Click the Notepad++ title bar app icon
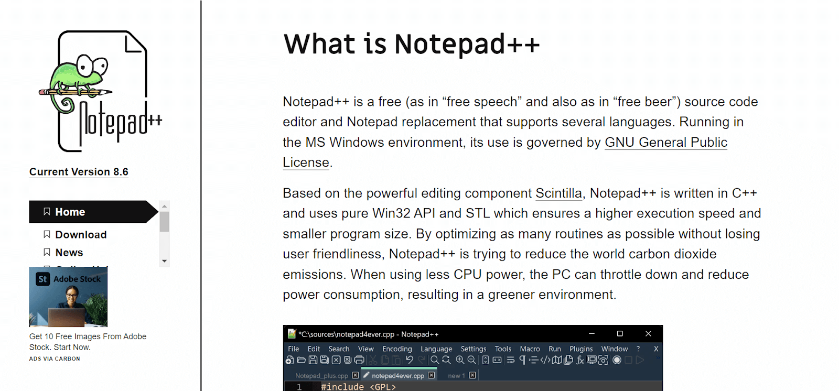This screenshot has height=391, width=839. pyautogui.click(x=292, y=334)
